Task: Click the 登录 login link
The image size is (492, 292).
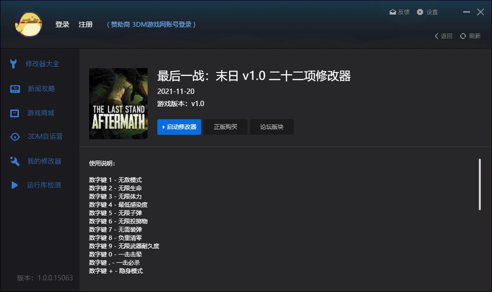Action: (62, 24)
